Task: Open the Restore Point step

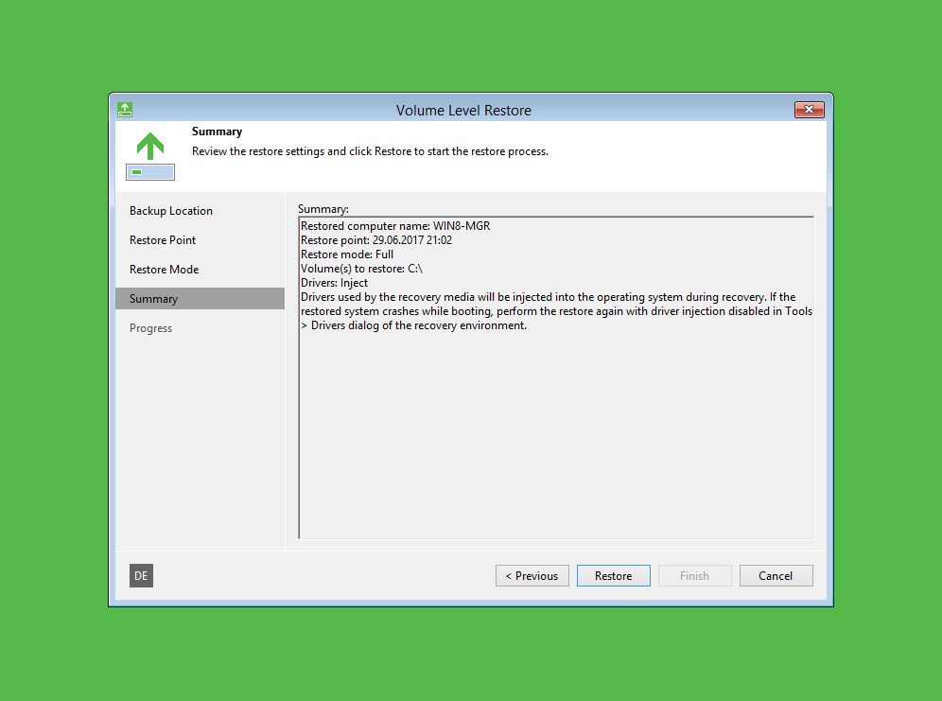Action: (x=163, y=240)
